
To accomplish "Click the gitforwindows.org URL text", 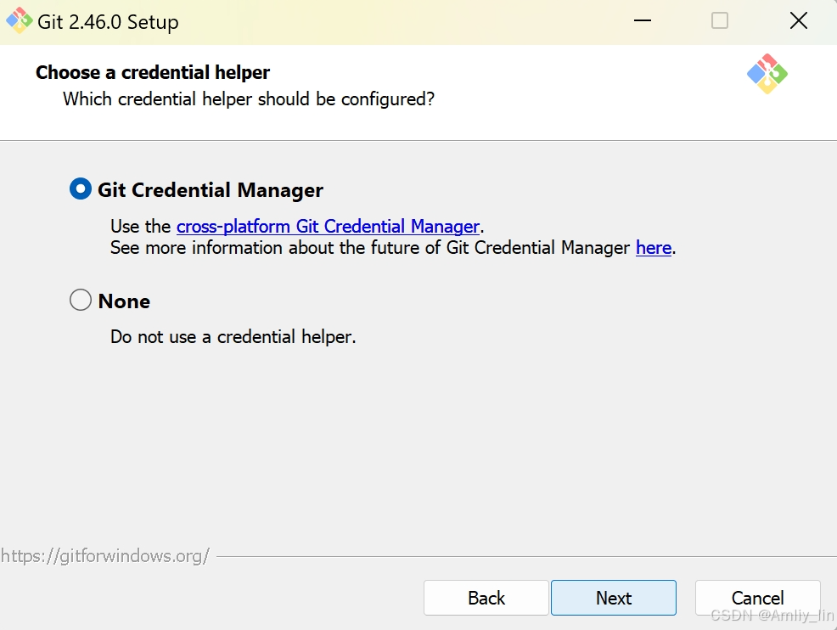I will coord(105,556).
